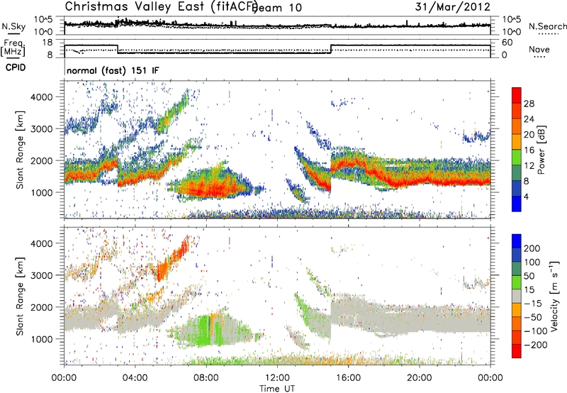Click the green velocity patch near 08:00
The height and width of the screenshot is (393, 567).
[x=203, y=331]
